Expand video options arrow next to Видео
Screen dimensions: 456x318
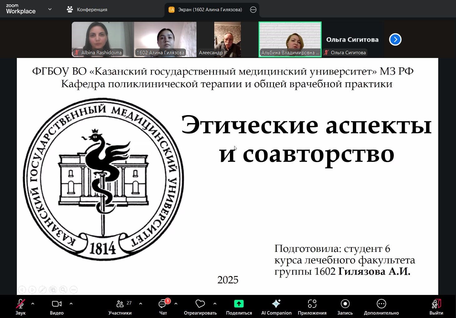point(71,303)
